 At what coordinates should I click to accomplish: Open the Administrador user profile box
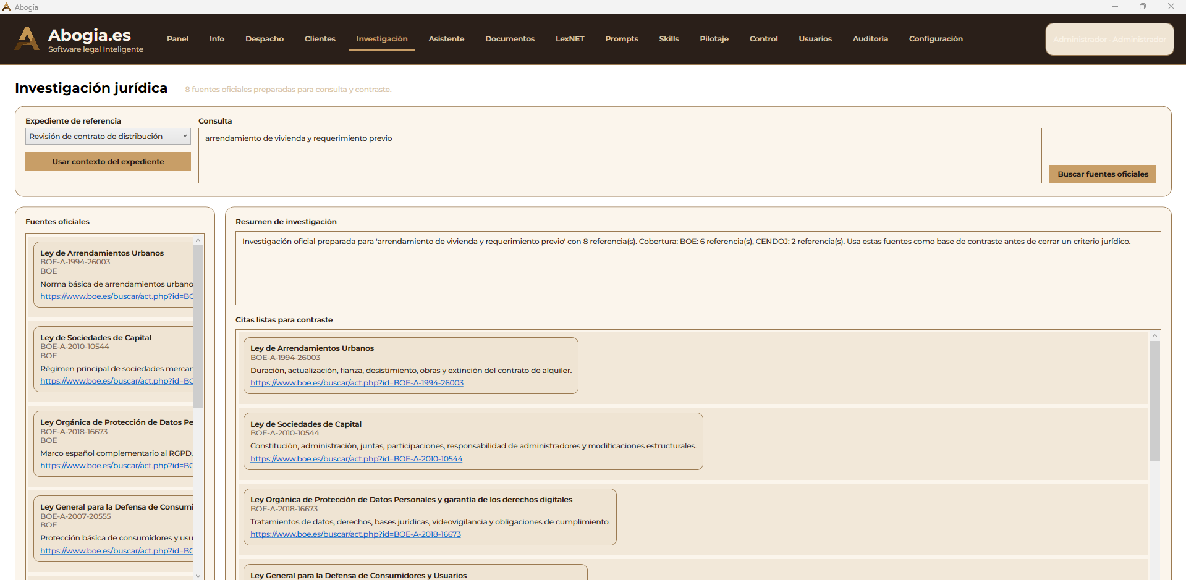point(1109,40)
